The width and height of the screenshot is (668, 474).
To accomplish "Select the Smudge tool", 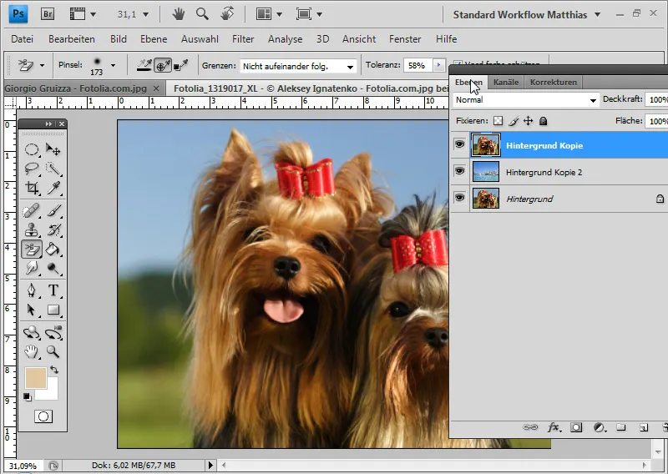I will (32, 268).
